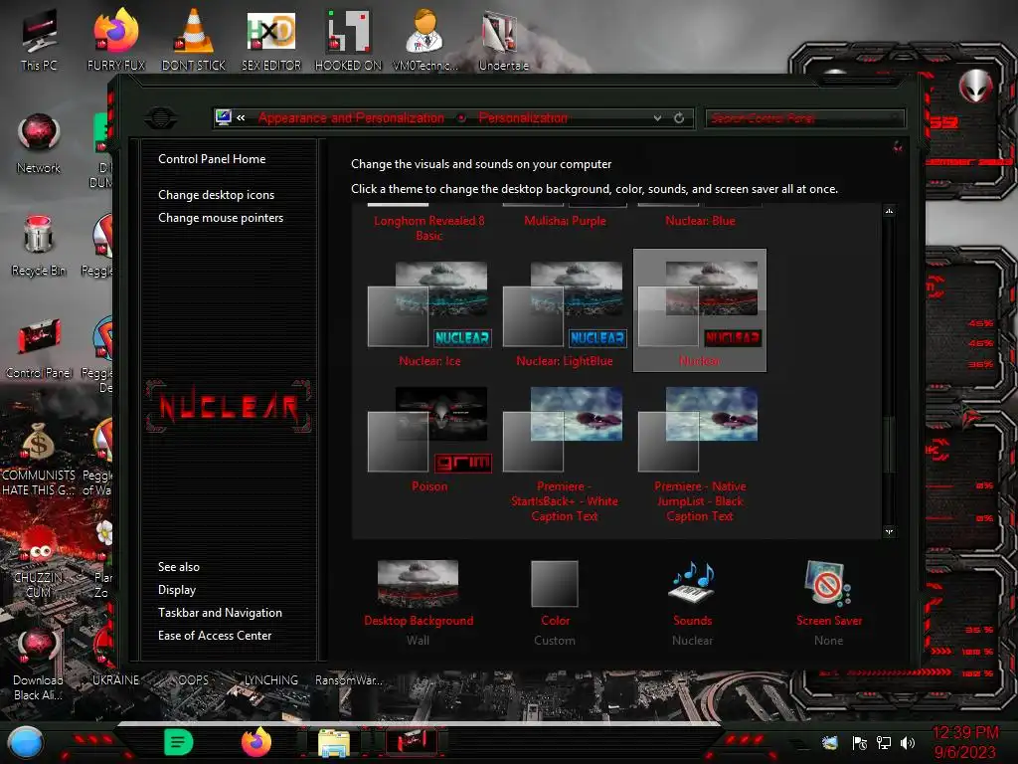Viewport: 1018px width, 764px height.
Task: Click Appearance and Personalization breadcrumb
Action: point(351,117)
